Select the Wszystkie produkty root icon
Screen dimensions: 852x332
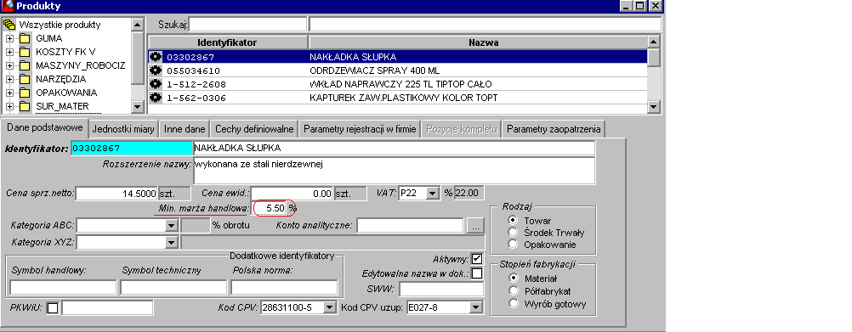coord(9,25)
